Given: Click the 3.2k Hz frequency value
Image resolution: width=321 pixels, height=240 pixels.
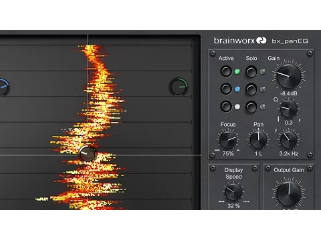Looking at the screenshot, I should point(289,153).
